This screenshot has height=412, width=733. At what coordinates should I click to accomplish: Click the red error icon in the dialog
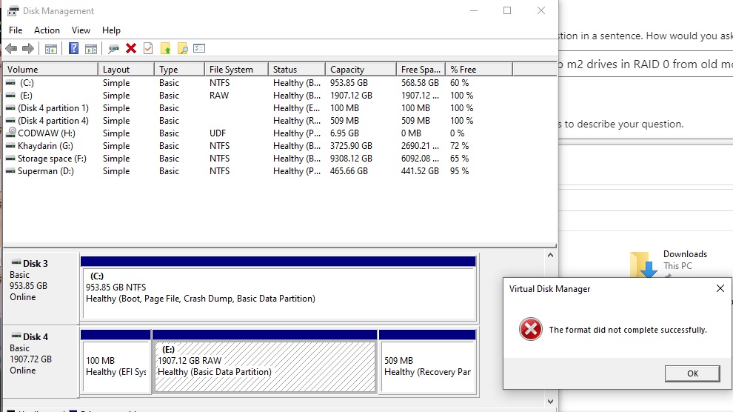pos(531,329)
